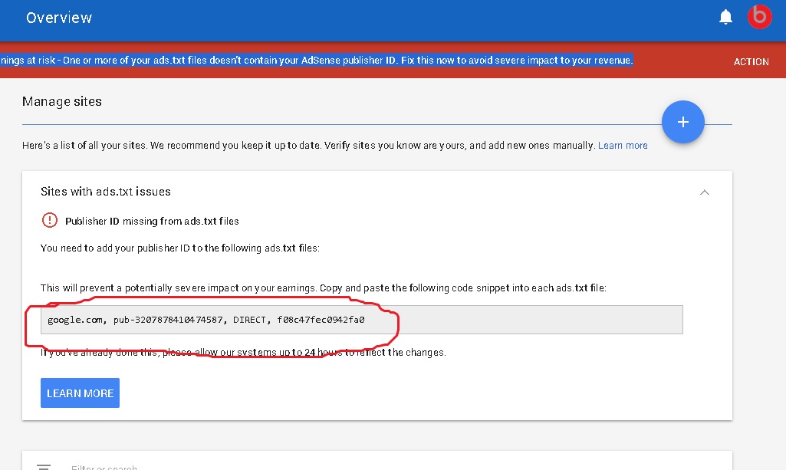
Task: Click the earnings at risk alert text
Action: tap(316, 60)
